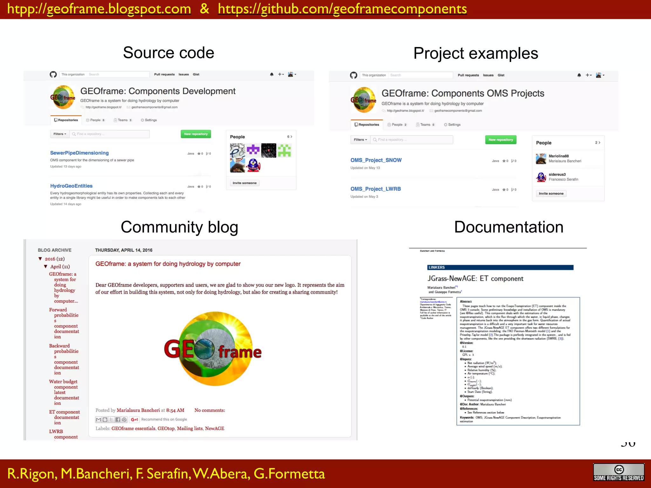The width and height of the screenshot is (651, 488).
Task: Select Teams 0 tab in OMS Projects
Action: (425, 125)
